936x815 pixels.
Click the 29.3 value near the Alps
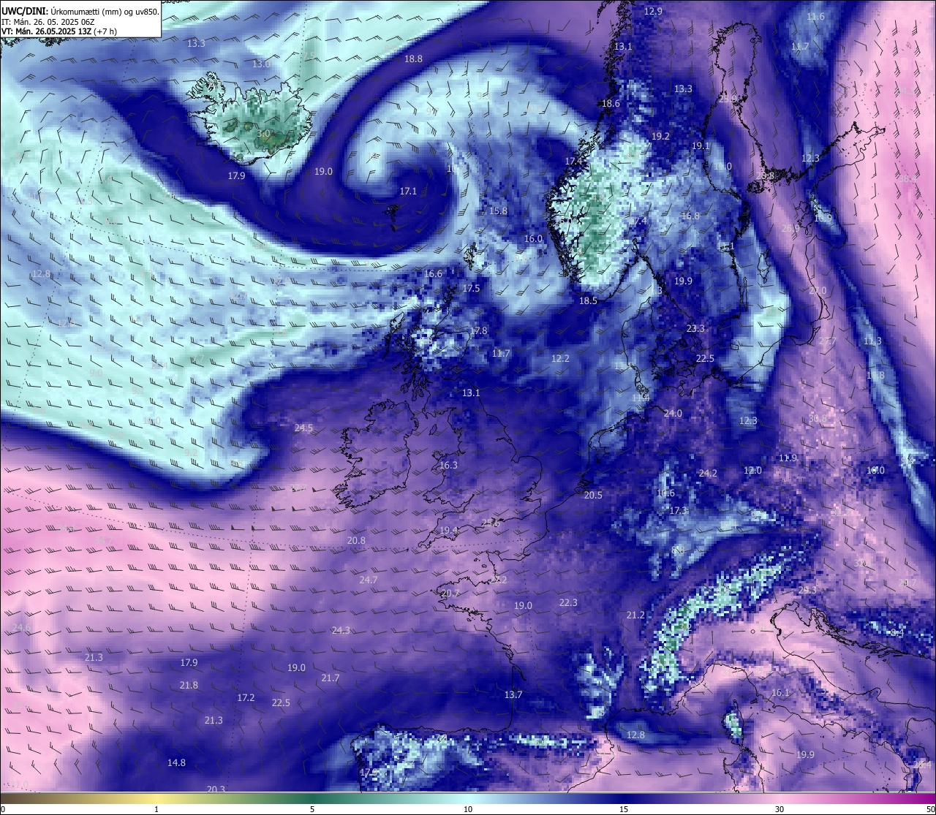tap(807, 591)
